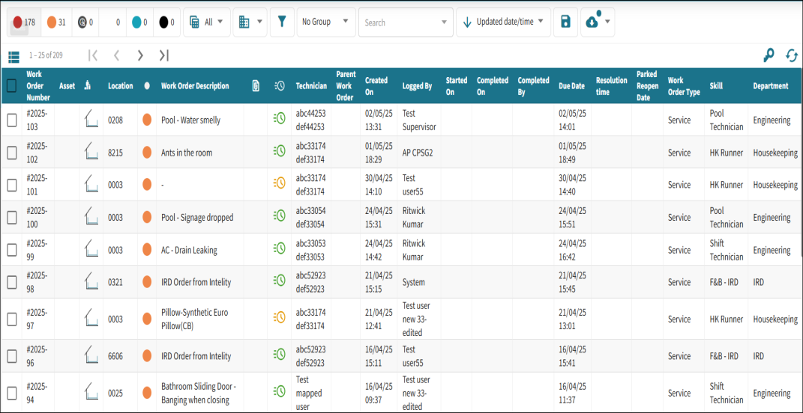Open the Updated date/time sort dropdown
The height and width of the screenshot is (413, 803).
coord(503,22)
